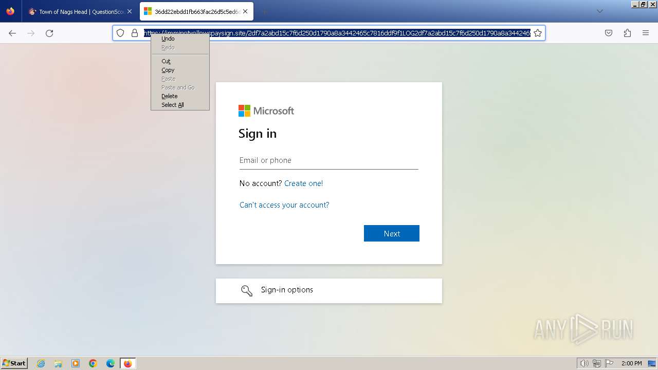Launch Google Chrome from taskbar

[x=93, y=363]
